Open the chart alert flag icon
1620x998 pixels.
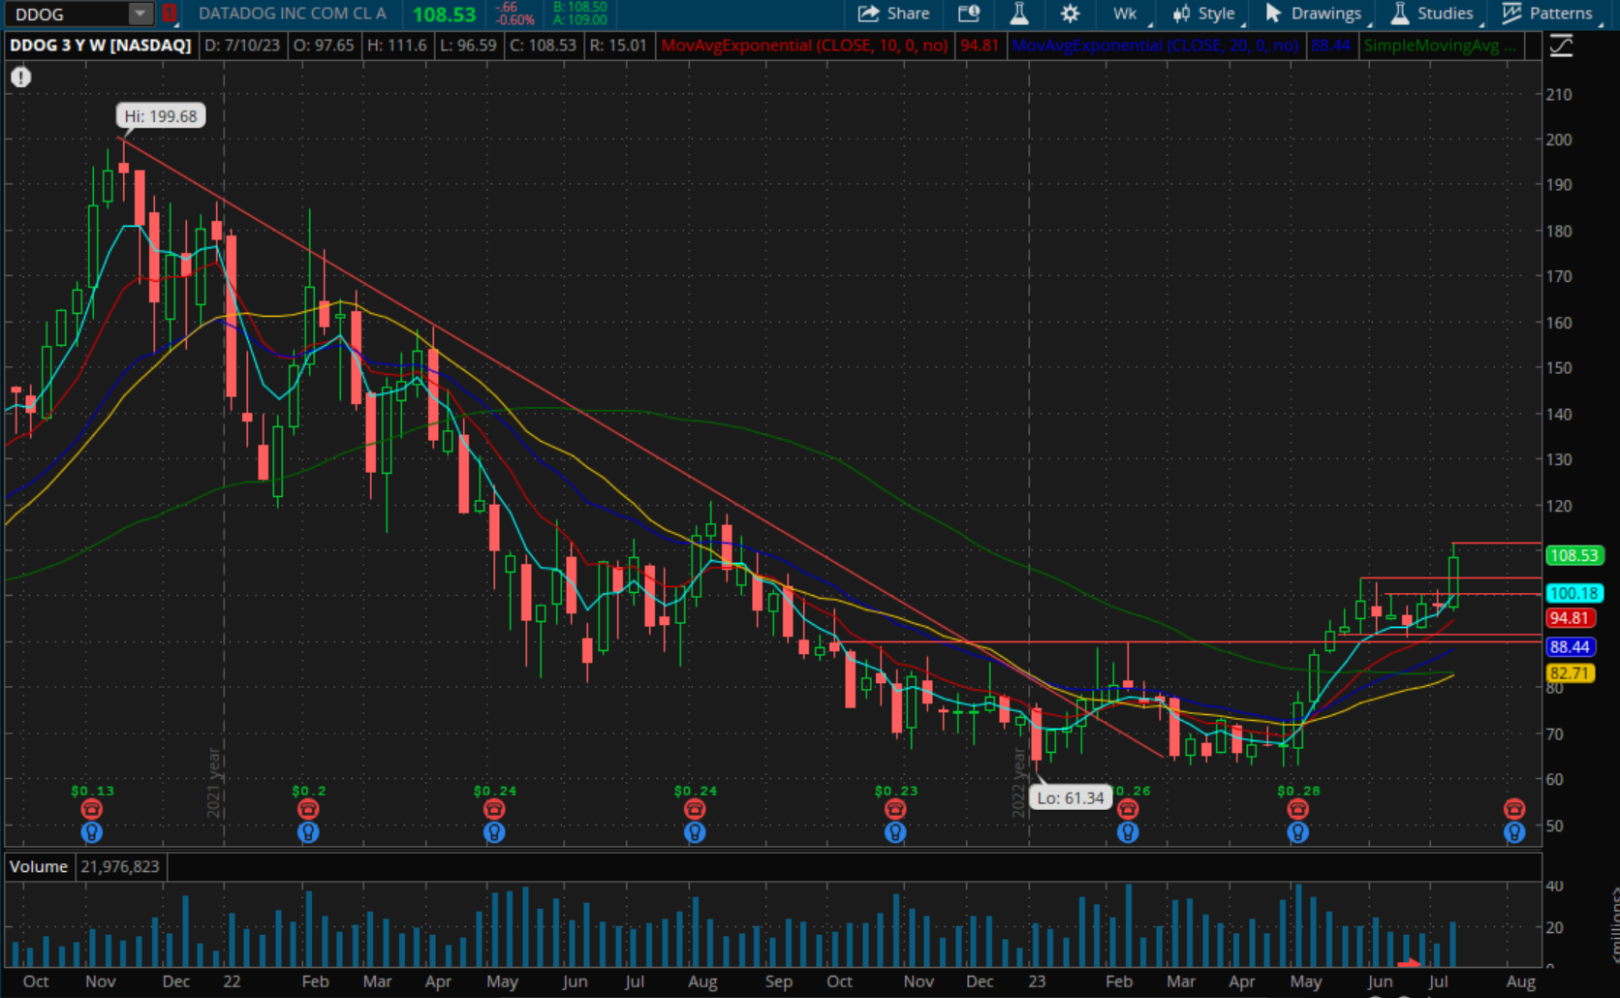(969, 14)
